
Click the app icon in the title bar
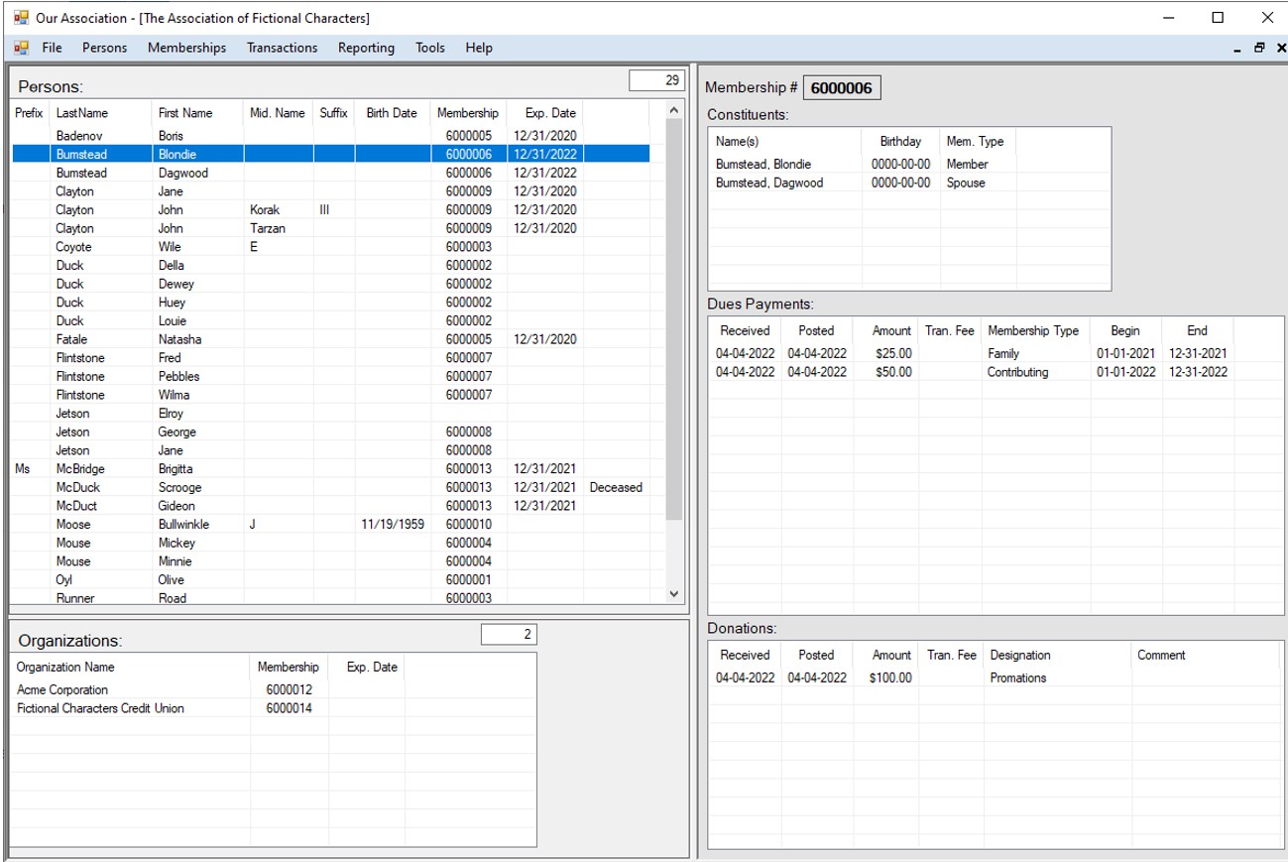[21, 18]
